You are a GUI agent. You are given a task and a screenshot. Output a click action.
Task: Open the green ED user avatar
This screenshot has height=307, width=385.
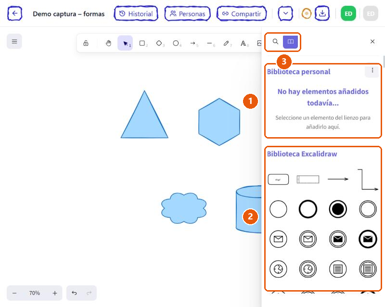[x=348, y=13]
